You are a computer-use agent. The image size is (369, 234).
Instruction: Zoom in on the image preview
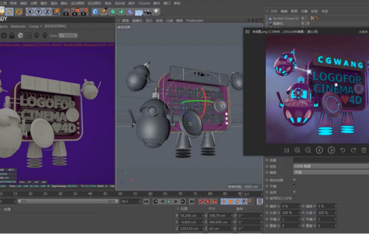pos(297,150)
